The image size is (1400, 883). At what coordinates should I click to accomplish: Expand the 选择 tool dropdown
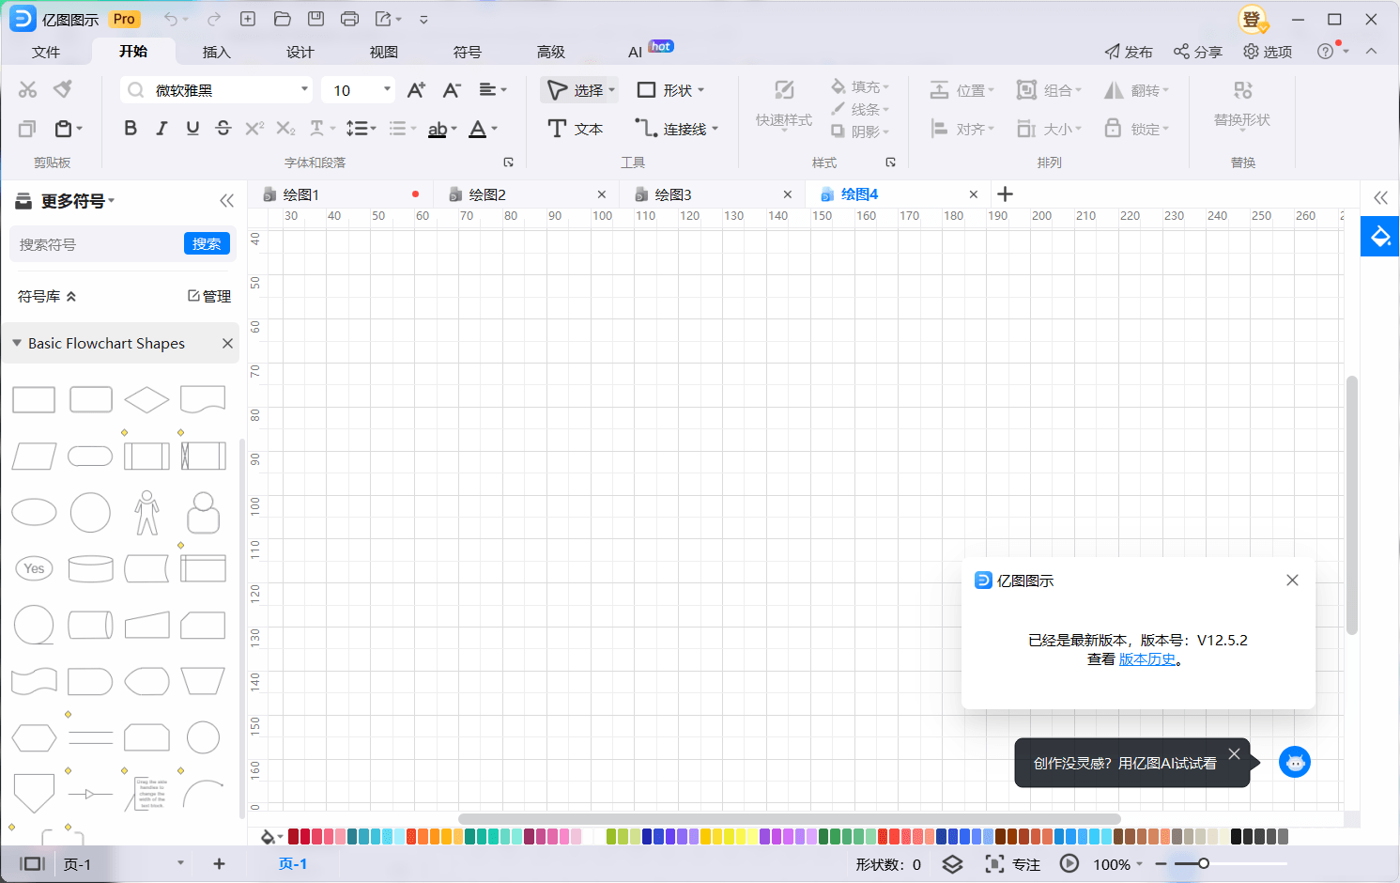tap(612, 90)
